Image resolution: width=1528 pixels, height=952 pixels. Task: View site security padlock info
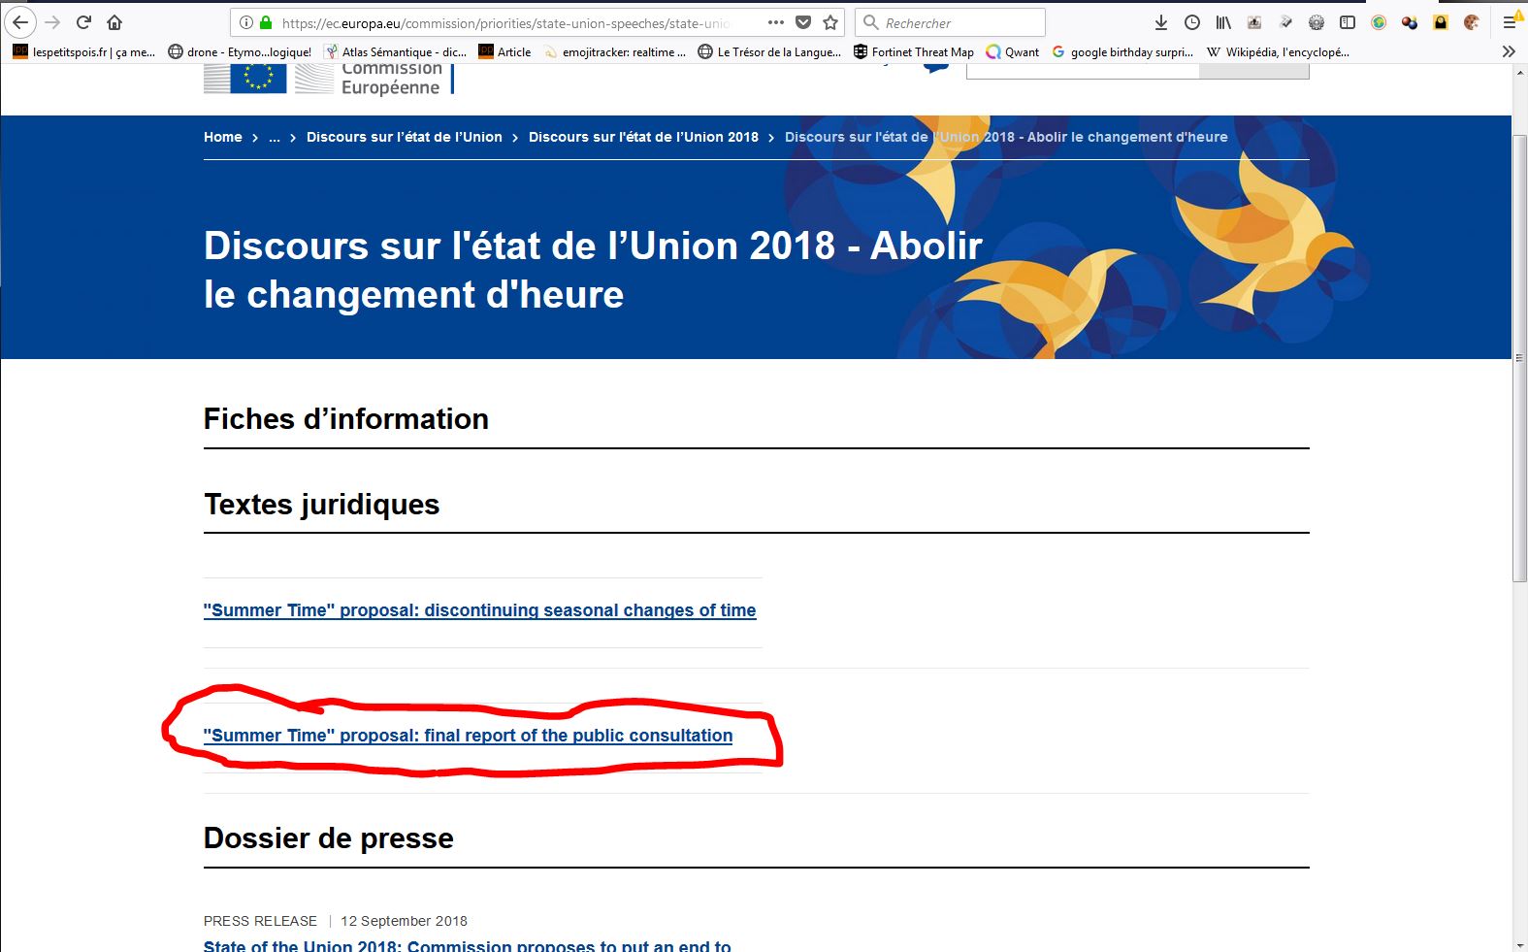266,22
